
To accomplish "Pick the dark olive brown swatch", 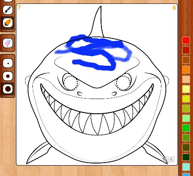I will [186, 147].
